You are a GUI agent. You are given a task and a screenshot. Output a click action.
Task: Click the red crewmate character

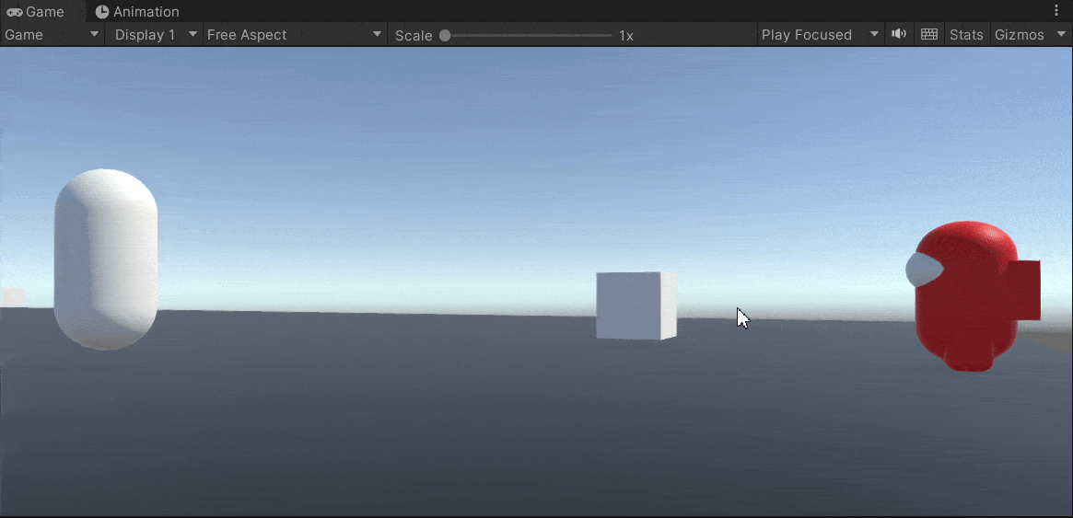click(x=973, y=296)
